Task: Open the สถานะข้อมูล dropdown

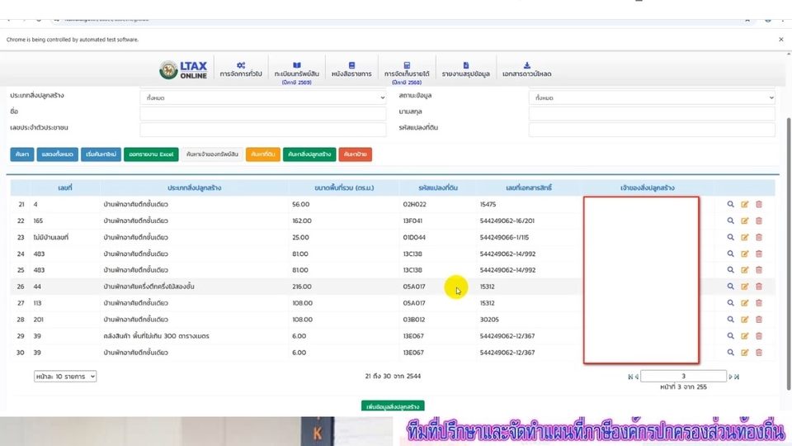Action: [652, 97]
